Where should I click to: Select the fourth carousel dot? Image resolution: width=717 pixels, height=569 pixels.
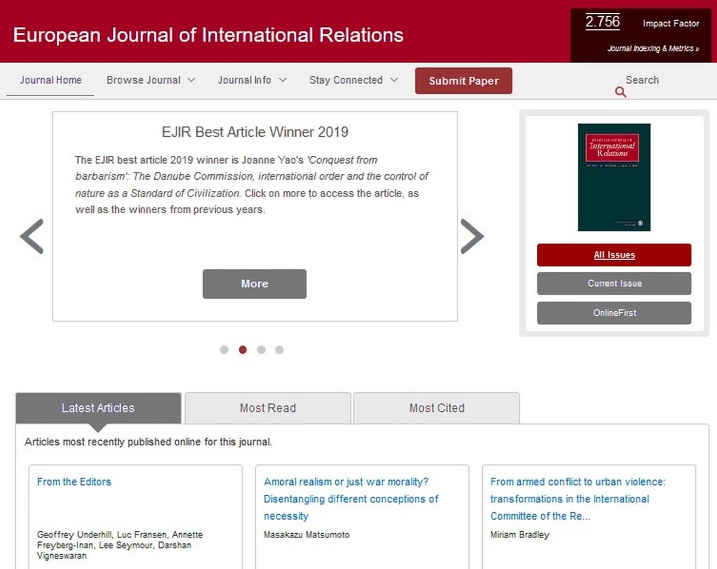(279, 350)
